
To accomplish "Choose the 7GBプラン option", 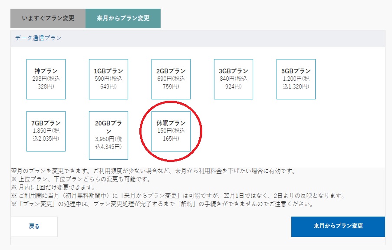I will pyautogui.click(x=46, y=131).
